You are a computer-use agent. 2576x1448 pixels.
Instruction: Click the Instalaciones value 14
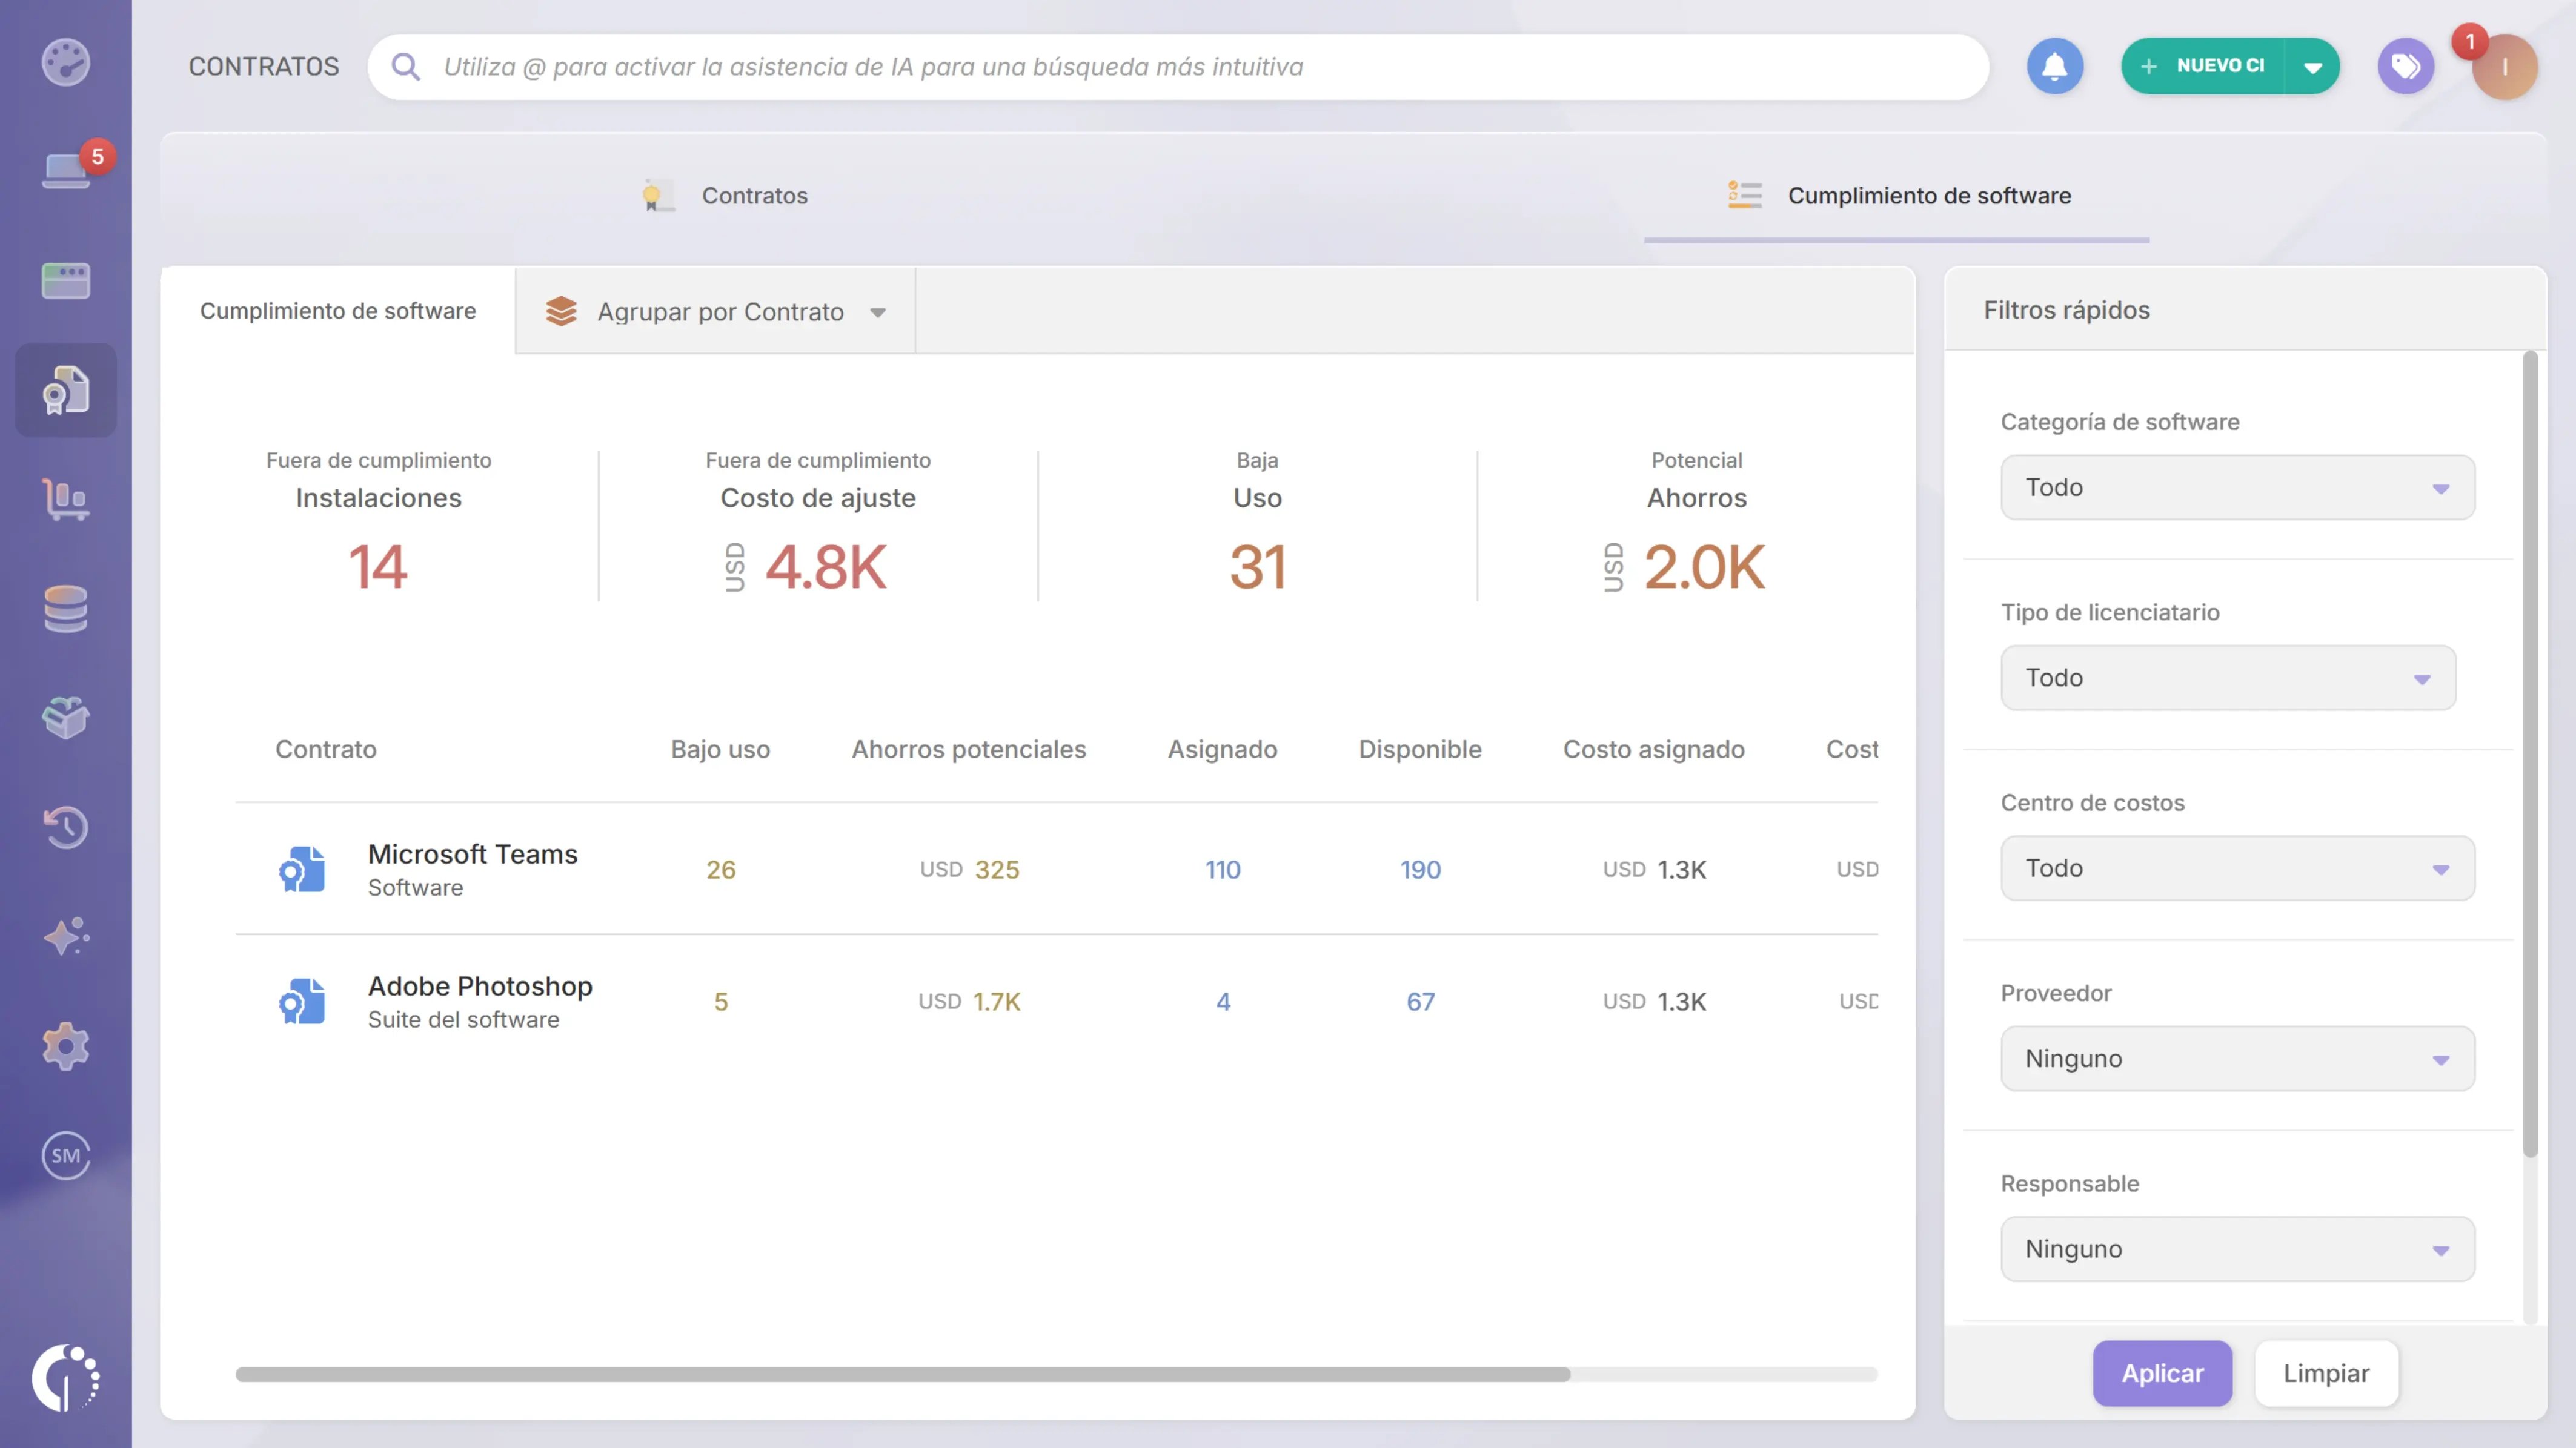378,567
